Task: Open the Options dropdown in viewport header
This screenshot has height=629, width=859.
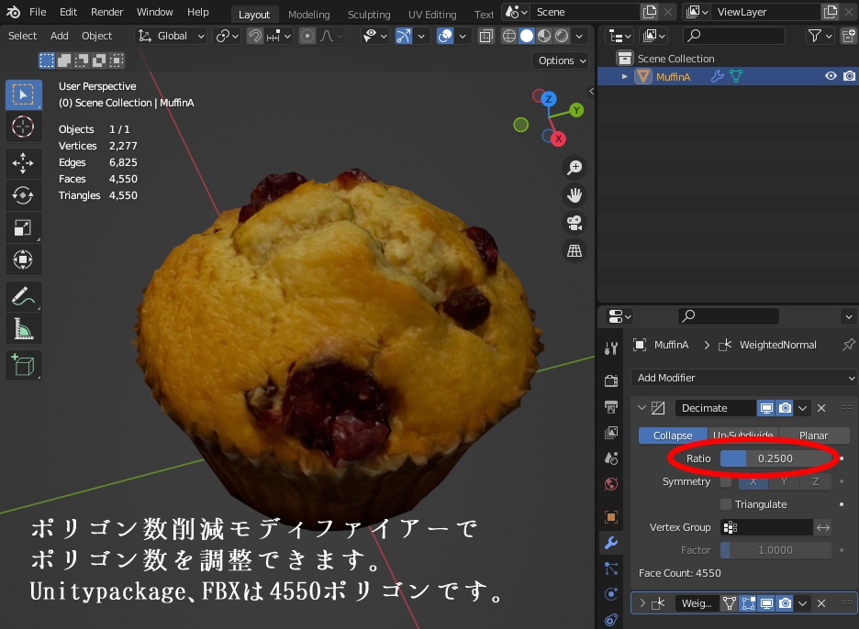Action: tap(559, 60)
